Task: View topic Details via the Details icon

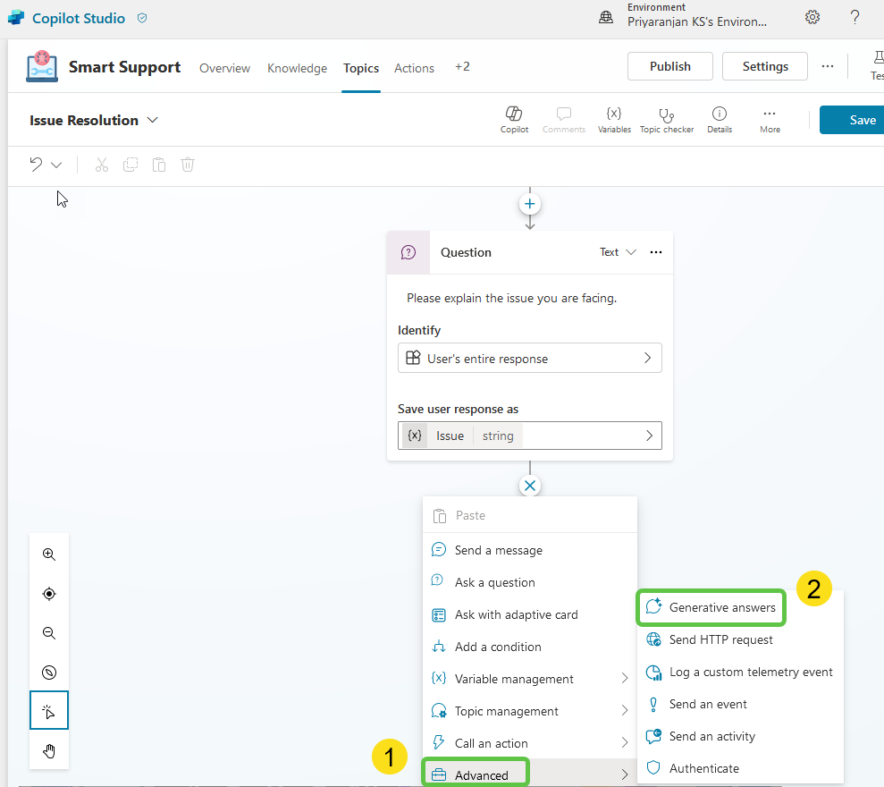Action: [719, 119]
